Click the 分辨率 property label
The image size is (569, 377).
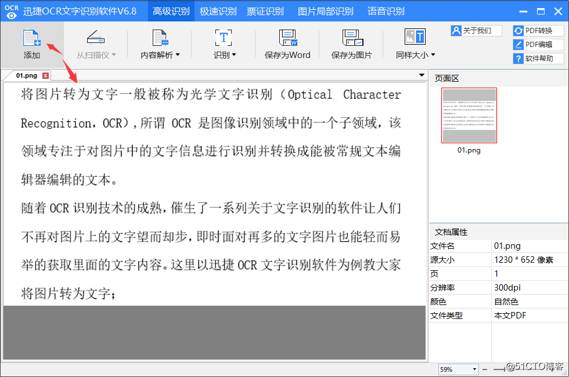(442, 288)
